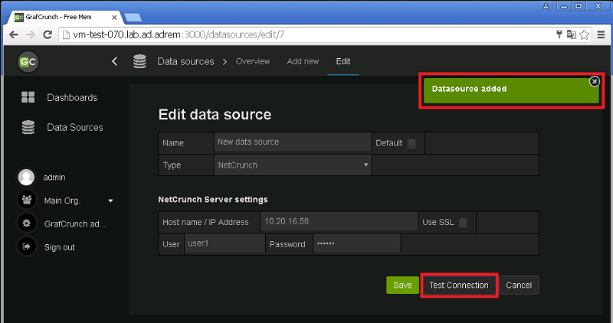The image size is (613, 323).
Task: Click the Datasource added notification text
Action: click(x=469, y=89)
